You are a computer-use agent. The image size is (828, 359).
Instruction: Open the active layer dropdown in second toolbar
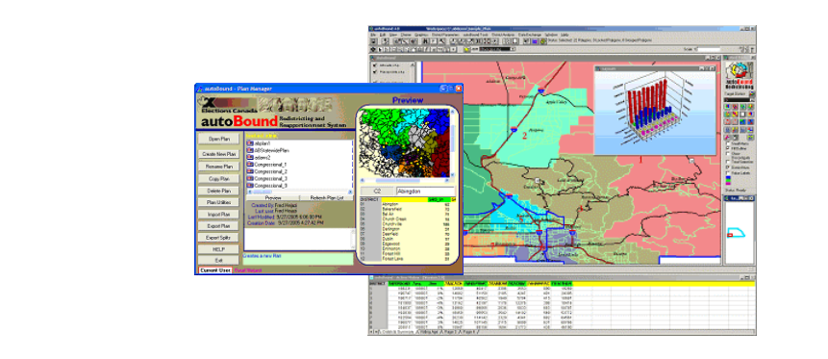click(x=514, y=49)
